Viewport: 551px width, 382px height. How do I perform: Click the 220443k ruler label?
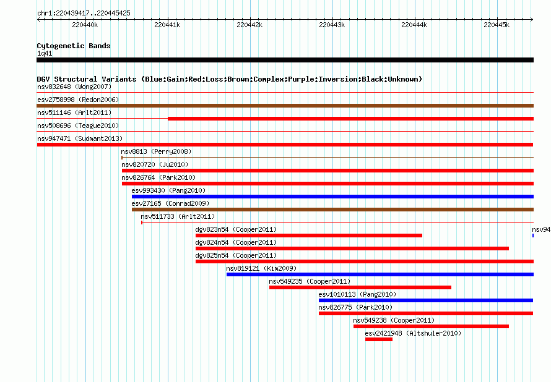(x=332, y=25)
